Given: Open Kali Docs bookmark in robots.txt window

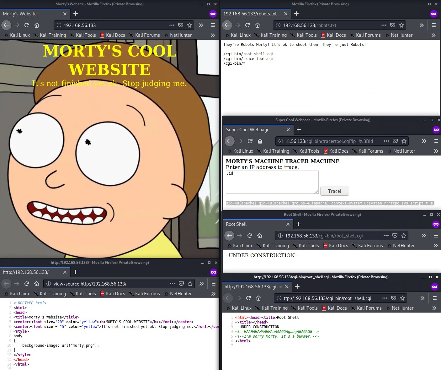Looking at the screenshot, I should (x=333, y=35).
